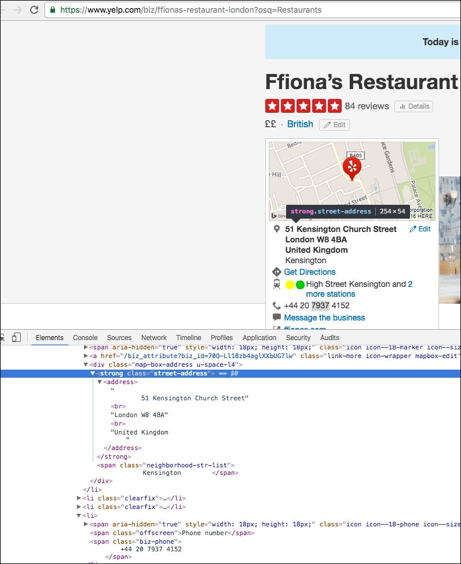Screen dimensions: 461x564
Task: Open the Network tab in DevTools
Action: pos(153,338)
